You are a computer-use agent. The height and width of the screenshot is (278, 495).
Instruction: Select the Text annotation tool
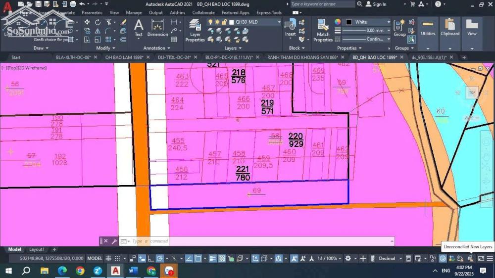(x=139, y=28)
